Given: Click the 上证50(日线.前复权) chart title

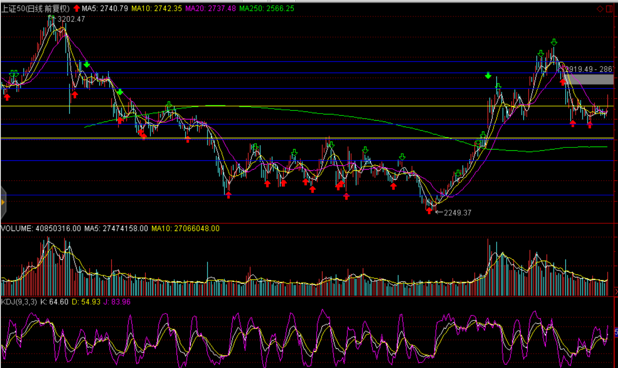Looking at the screenshot, I should [x=36, y=8].
